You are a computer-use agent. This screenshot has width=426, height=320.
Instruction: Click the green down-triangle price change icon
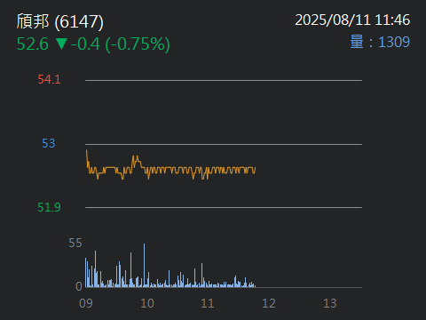pyautogui.click(x=61, y=44)
